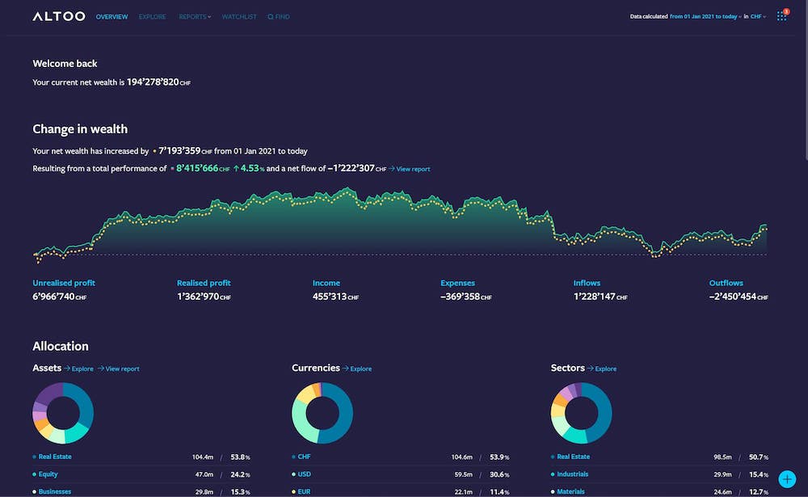Toggle the CHF legend dot under Currencies

click(293, 457)
